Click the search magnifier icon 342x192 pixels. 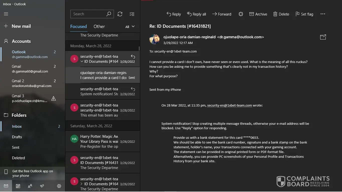[x=109, y=14]
